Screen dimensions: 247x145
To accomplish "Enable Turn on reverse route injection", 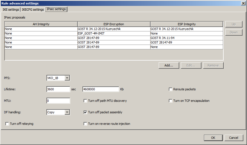I will pos(85,124).
